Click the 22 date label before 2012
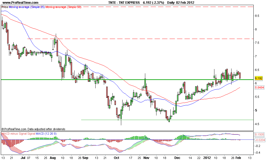The width and height of the screenshot is (267, 160). pos(199,158)
